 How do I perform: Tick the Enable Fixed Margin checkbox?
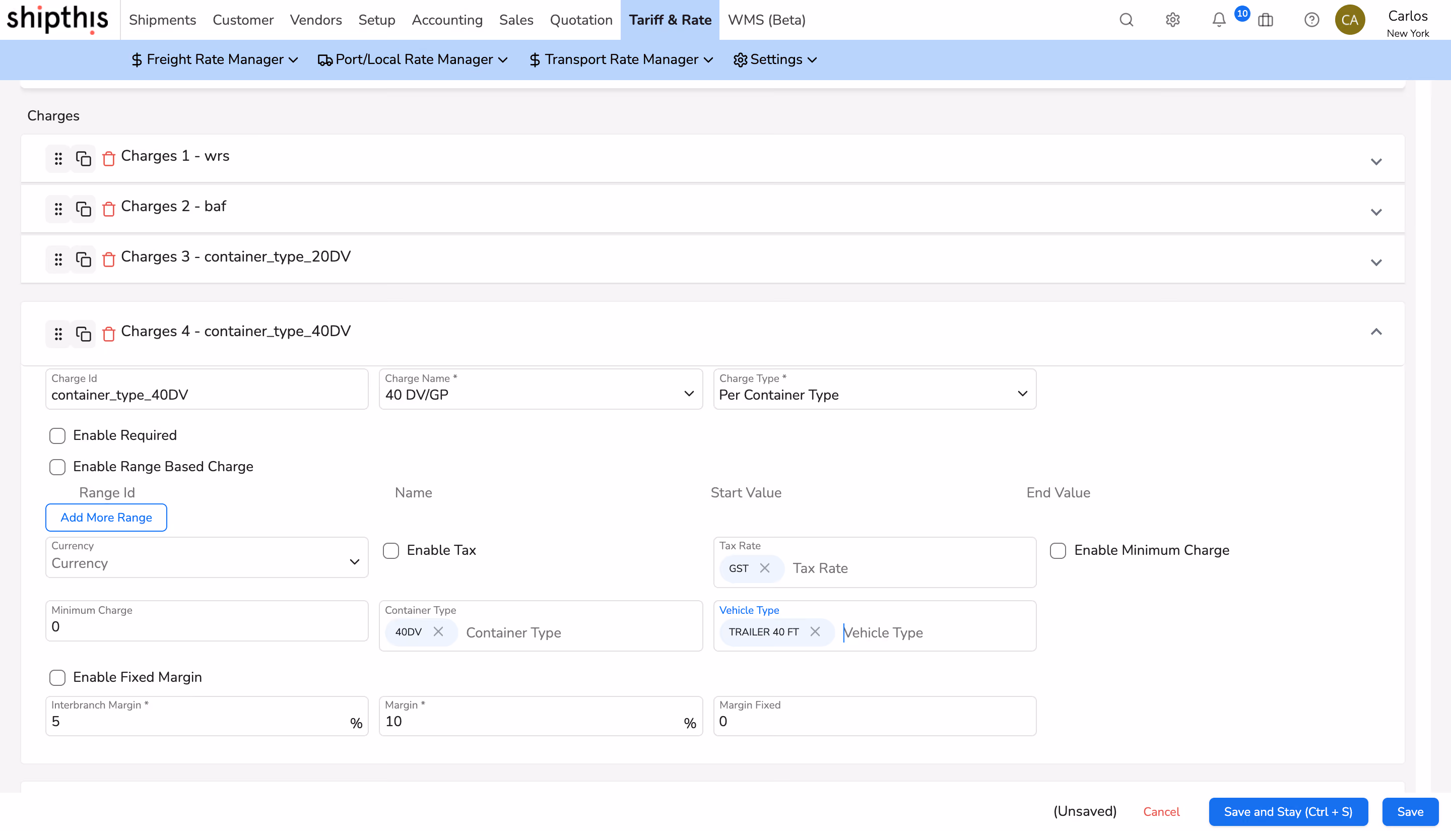pyautogui.click(x=57, y=677)
